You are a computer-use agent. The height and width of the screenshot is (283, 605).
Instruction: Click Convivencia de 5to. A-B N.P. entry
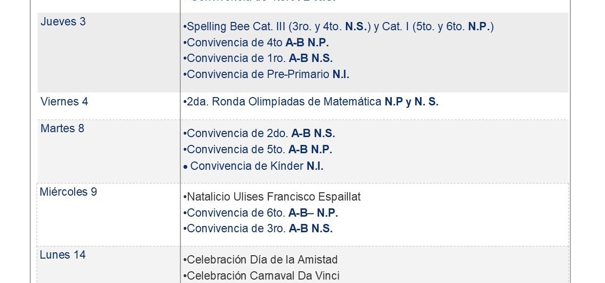coord(258,149)
